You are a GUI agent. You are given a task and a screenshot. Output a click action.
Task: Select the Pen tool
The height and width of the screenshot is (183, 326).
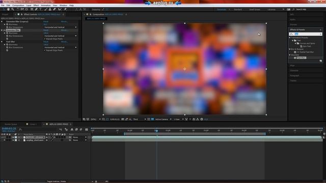[x=36, y=9]
